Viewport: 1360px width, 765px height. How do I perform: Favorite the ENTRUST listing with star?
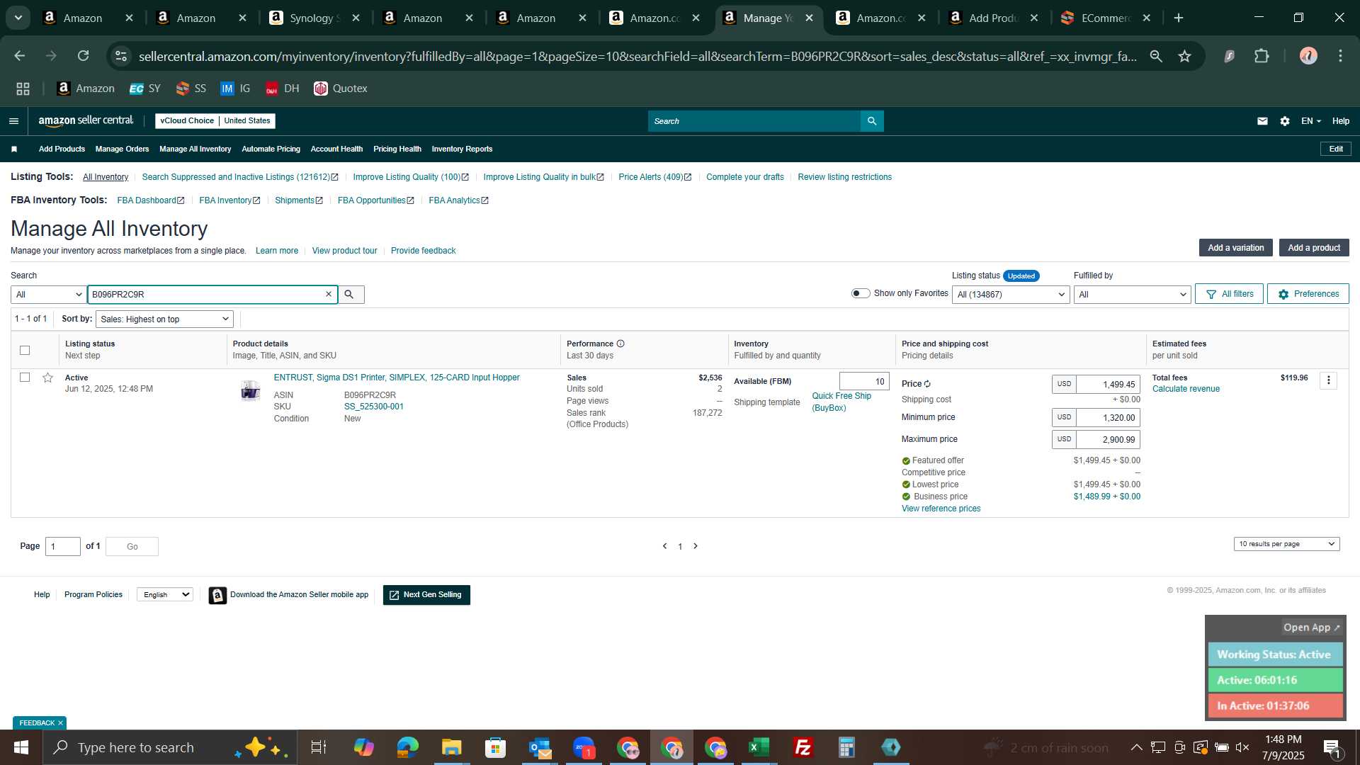pos(47,378)
